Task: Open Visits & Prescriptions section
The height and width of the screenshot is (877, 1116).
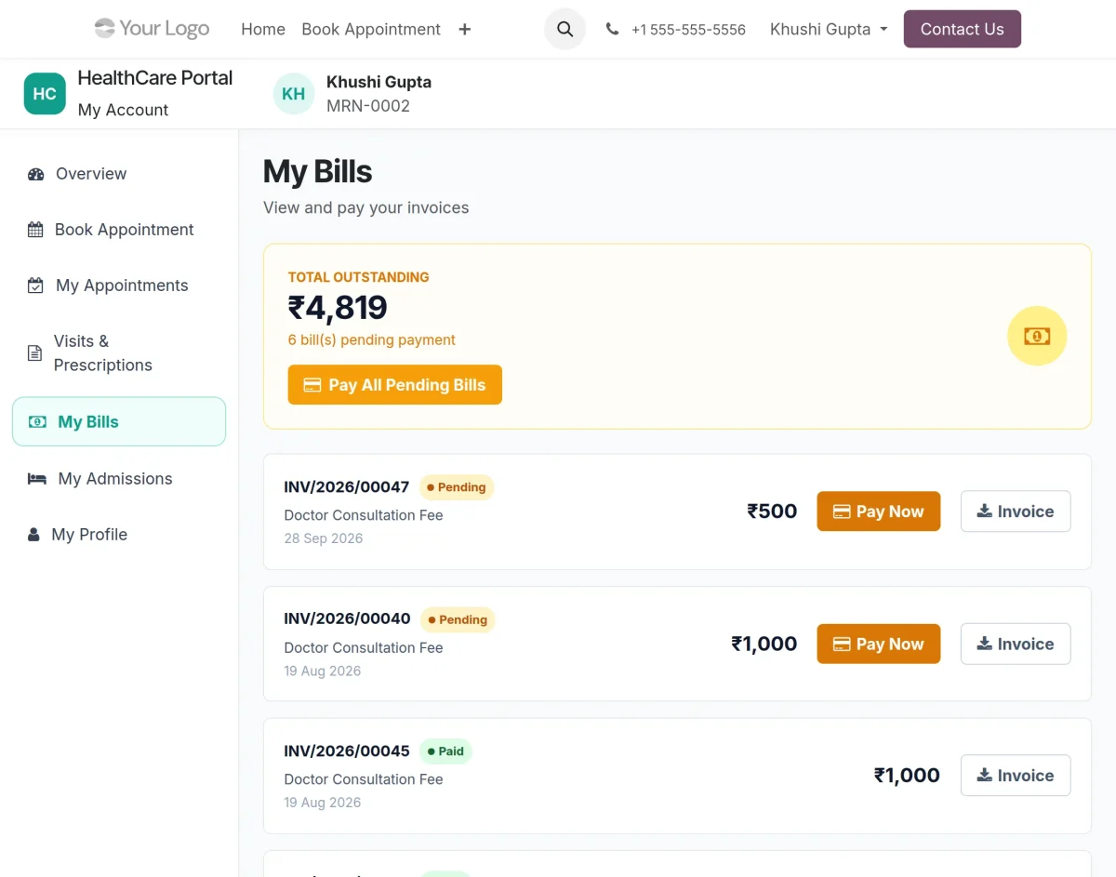Action: [x=119, y=353]
